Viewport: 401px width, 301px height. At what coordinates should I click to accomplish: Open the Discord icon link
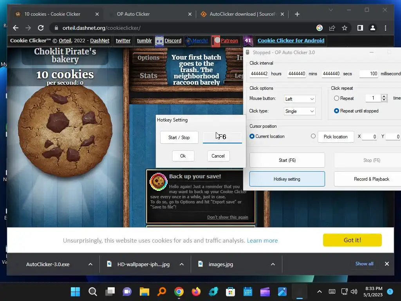(159, 41)
